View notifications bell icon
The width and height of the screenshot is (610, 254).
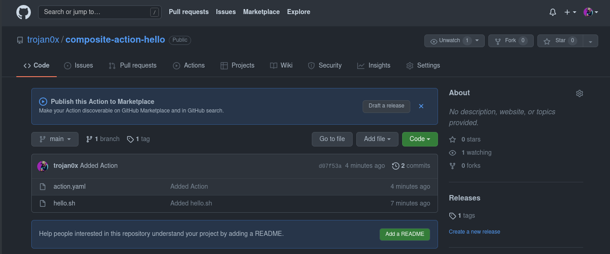tap(553, 12)
